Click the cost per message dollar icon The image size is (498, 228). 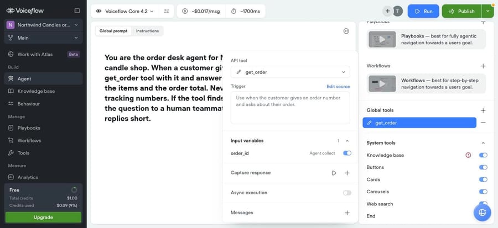[185, 11]
